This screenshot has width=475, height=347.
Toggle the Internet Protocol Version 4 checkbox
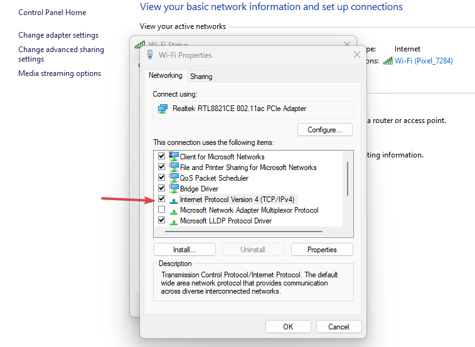click(x=162, y=199)
